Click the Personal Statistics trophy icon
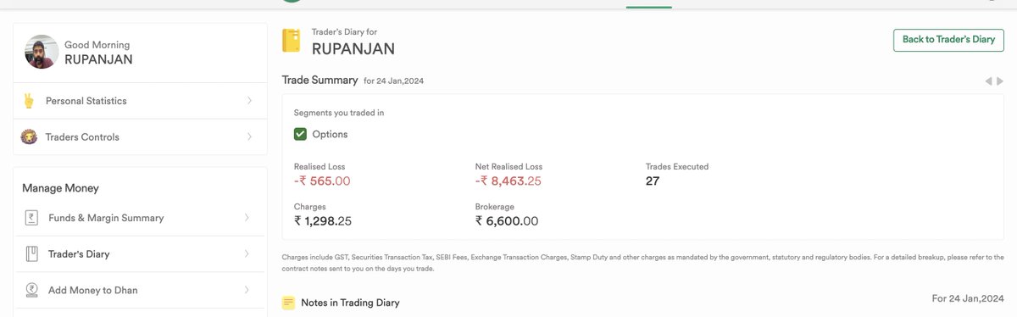 tap(29, 101)
